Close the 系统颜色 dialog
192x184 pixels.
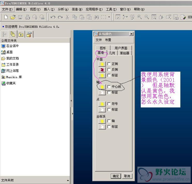pyautogui.click(x=131, y=34)
